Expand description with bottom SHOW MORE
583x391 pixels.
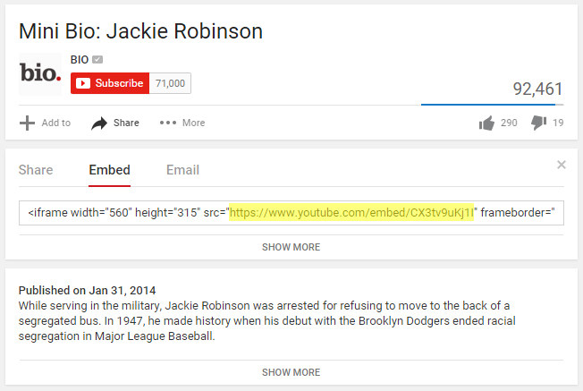[x=291, y=372]
